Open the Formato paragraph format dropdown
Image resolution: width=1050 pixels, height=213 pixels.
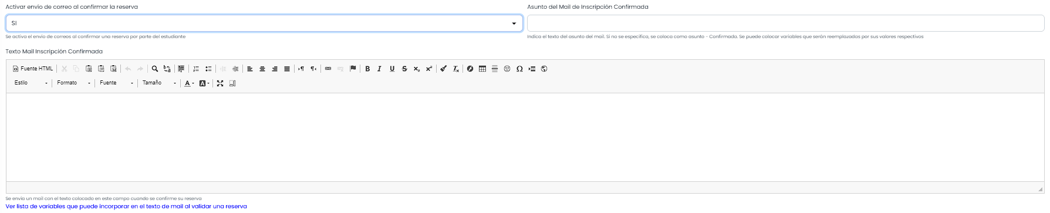(74, 83)
